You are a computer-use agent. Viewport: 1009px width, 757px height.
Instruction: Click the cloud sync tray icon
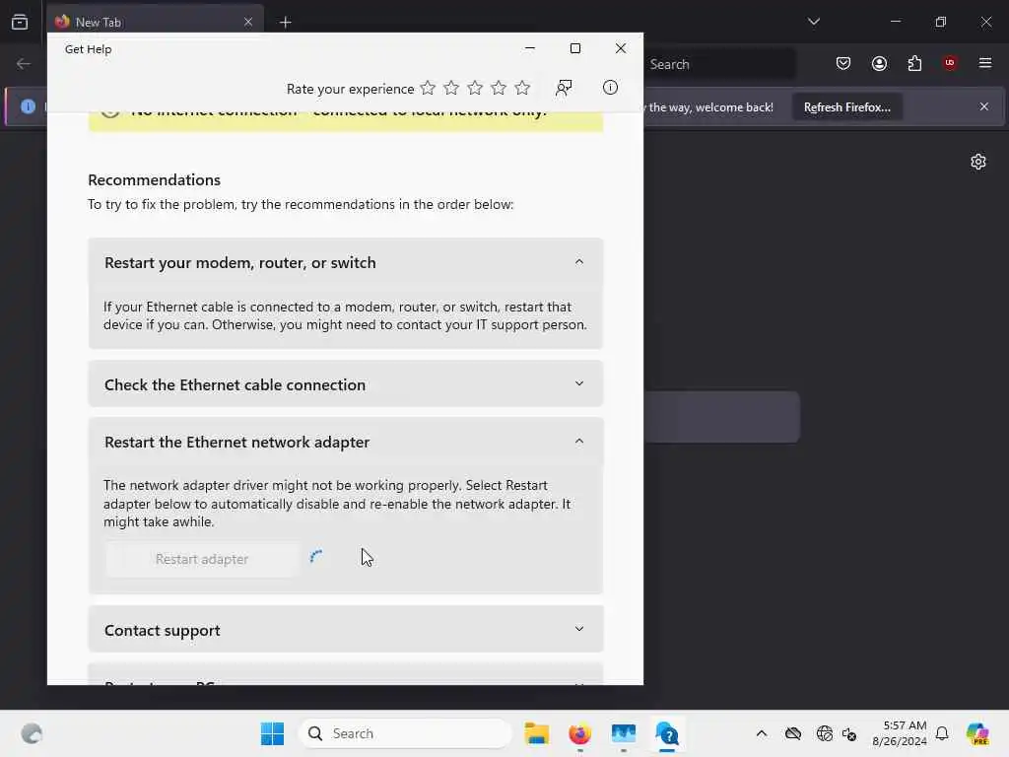[x=793, y=733]
